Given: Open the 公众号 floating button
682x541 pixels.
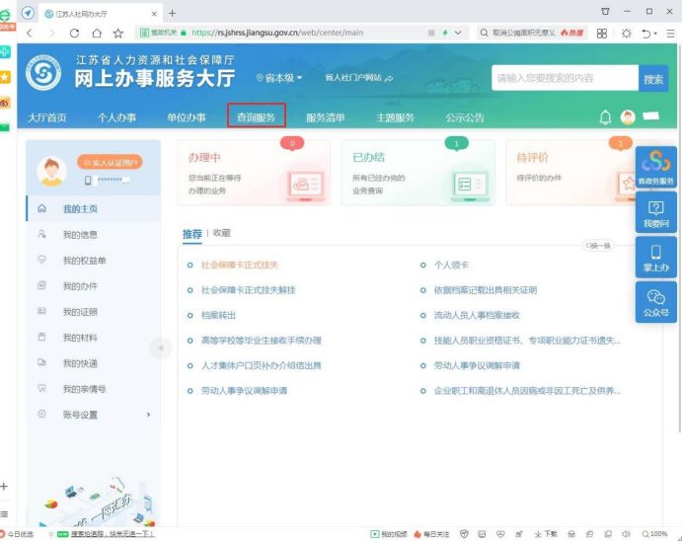Looking at the screenshot, I should (656, 302).
